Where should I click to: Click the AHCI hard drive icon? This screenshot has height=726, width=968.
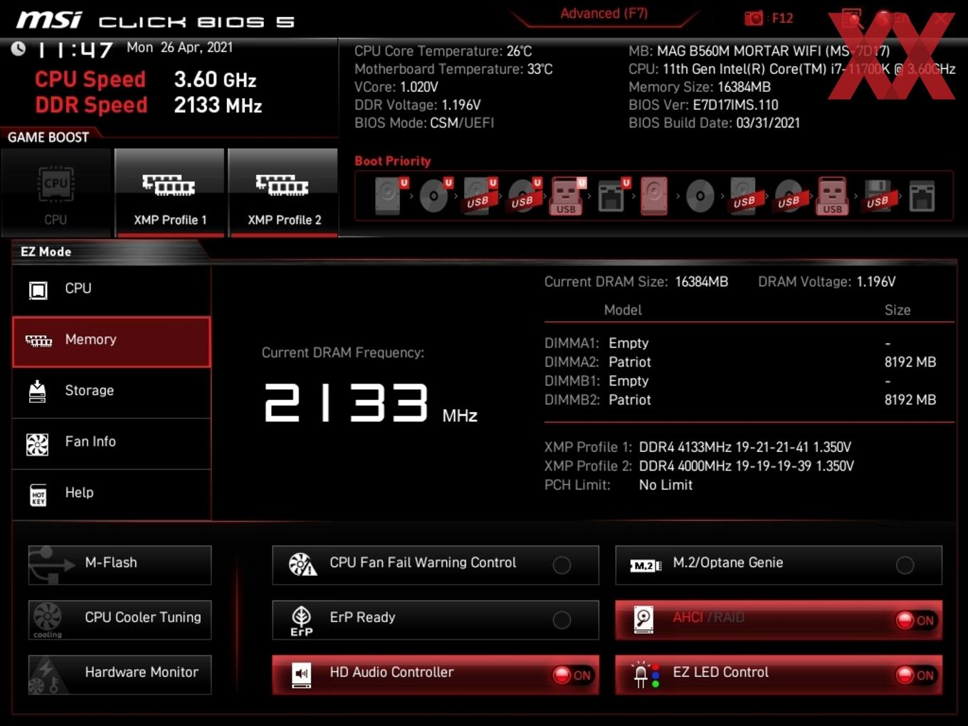[643, 620]
